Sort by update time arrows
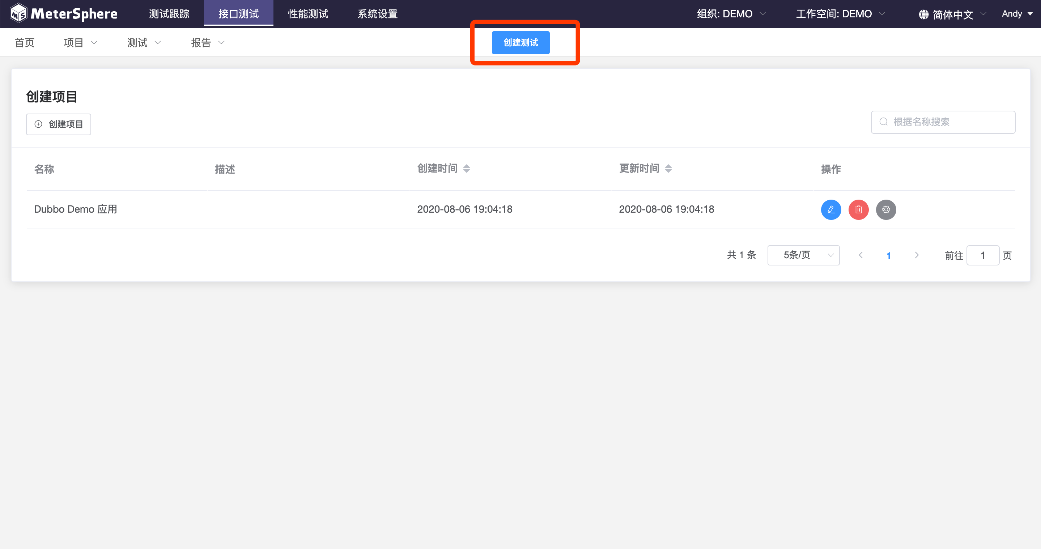This screenshot has height=549, width=1041. (668, 169)
